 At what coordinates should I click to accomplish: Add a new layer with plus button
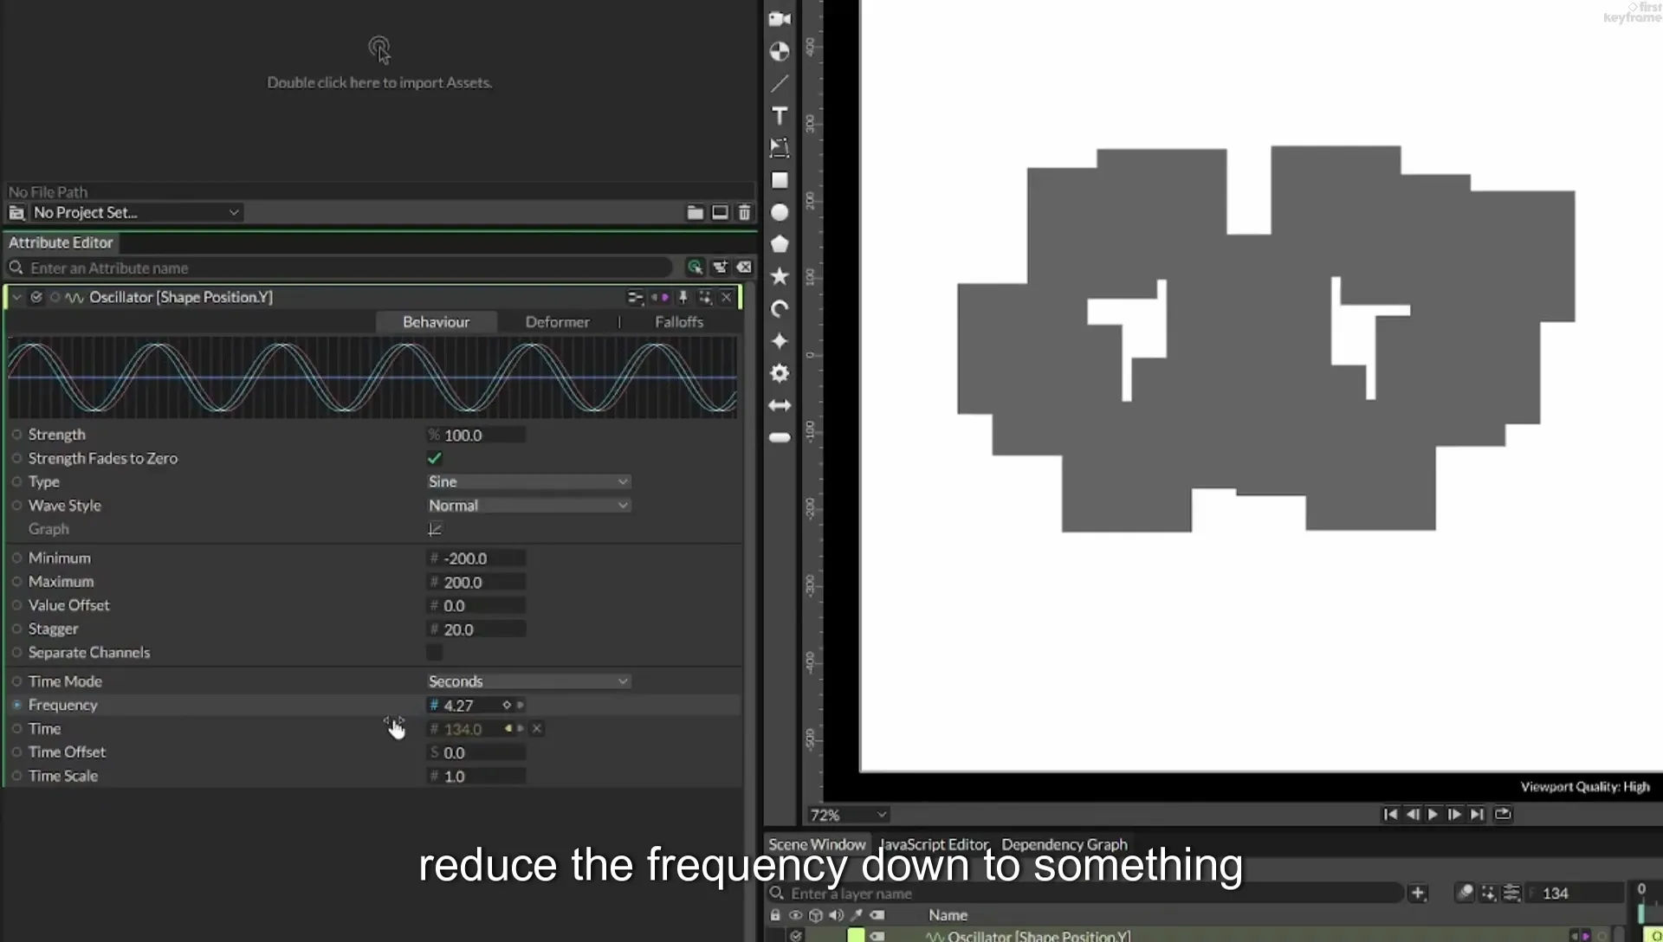(x=1418, y=893)
